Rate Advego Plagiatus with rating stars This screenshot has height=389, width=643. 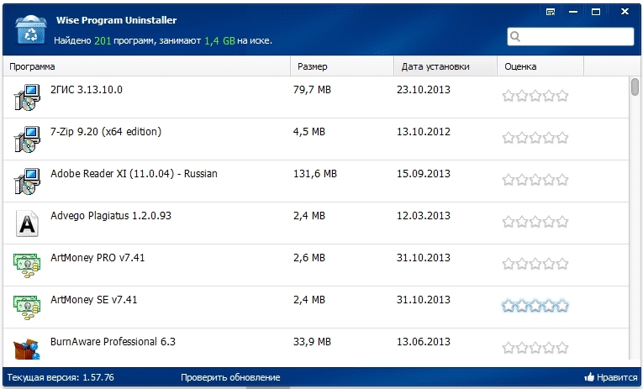[535, 222]
